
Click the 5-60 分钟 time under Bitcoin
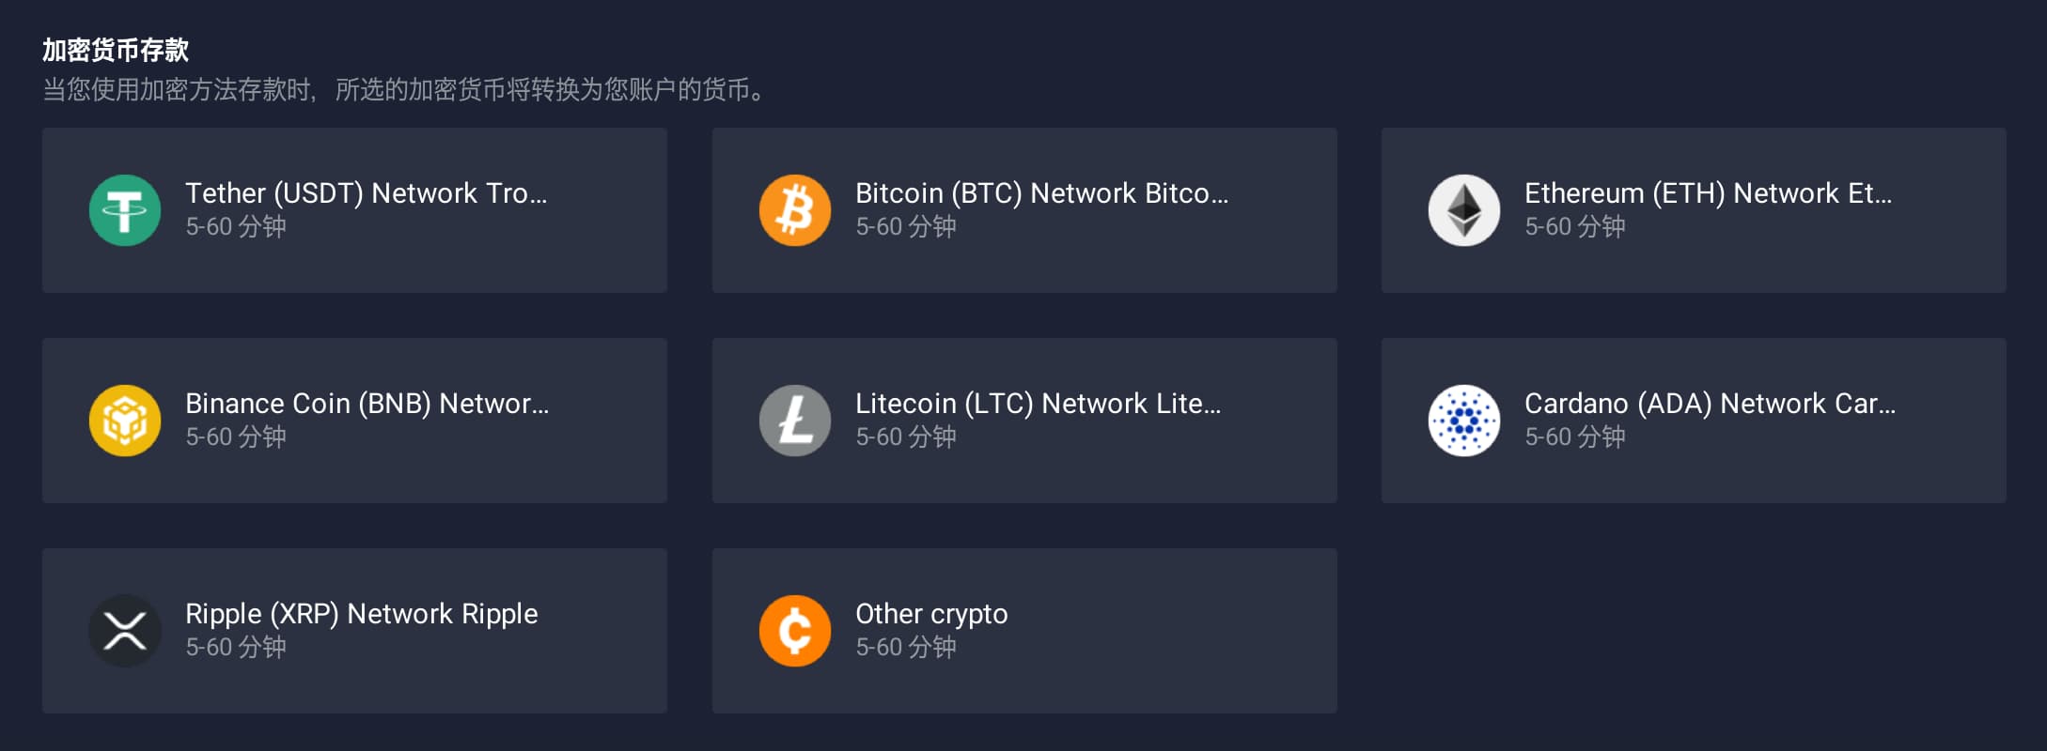(906, 226)
